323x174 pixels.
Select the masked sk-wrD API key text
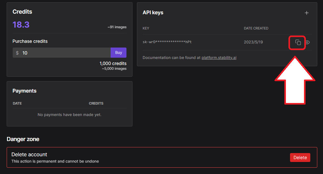167,42
